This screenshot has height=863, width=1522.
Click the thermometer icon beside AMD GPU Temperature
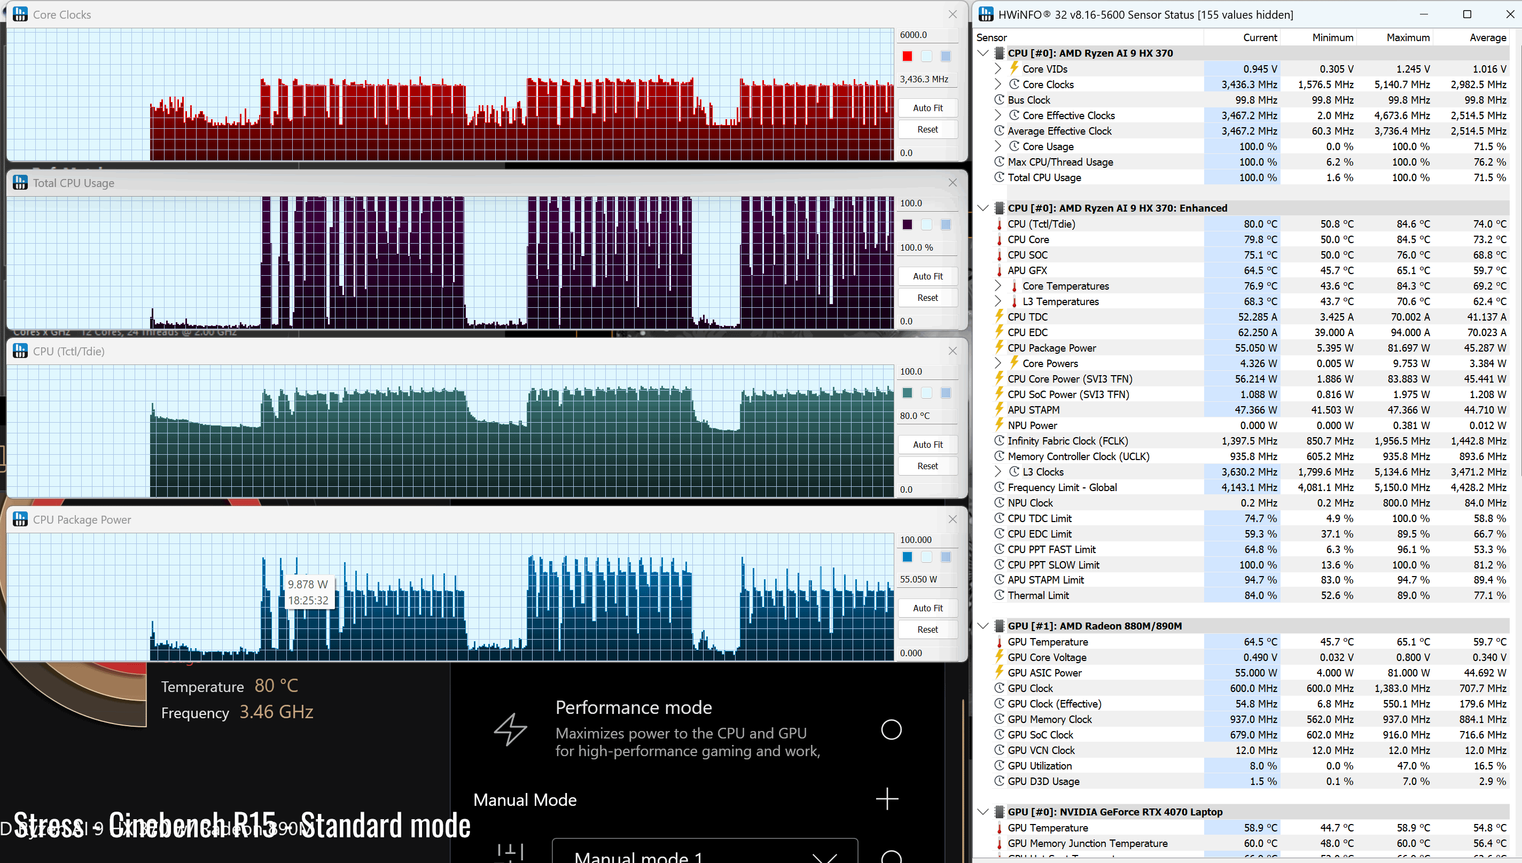pos(999,642)
